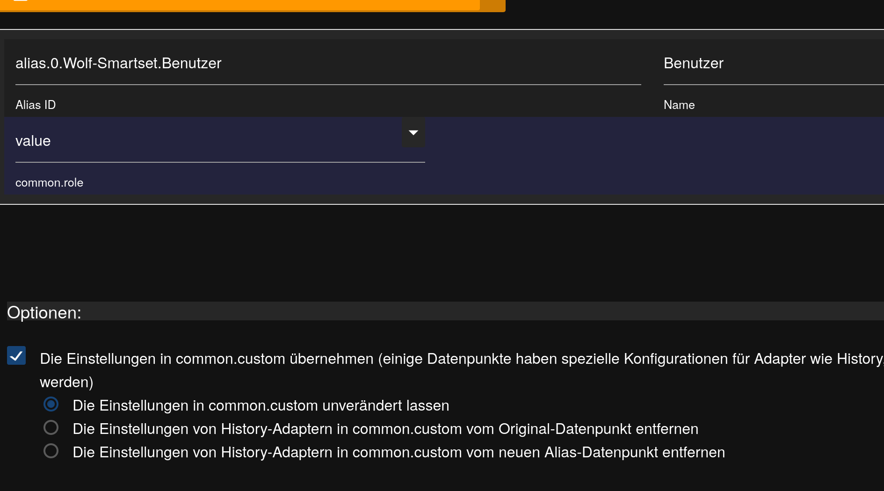
Task: Click the label text ending "Original-Datenpunkt entfernen"
Action: click(385, 429)
